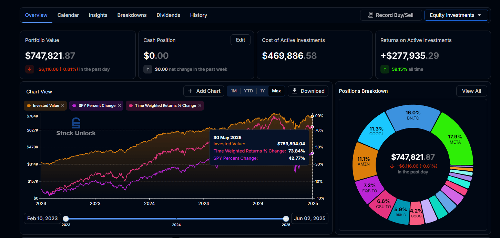Click the $0.00 net change text
Viewport: 500px width, 238px height.
pyautogui.click(x=191, y=69)
